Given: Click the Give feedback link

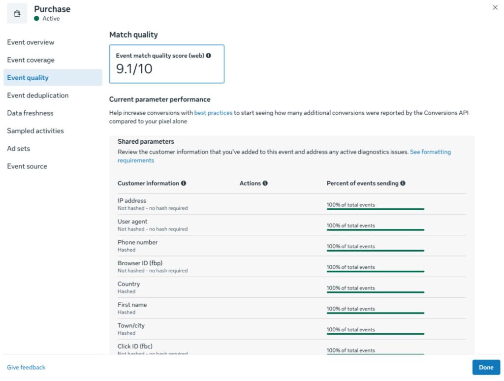Looking at the screenshot, I should pyautogui.click(x=26, y=367).
